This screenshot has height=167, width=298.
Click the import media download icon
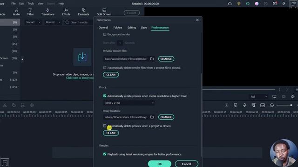tap(82, 57)
